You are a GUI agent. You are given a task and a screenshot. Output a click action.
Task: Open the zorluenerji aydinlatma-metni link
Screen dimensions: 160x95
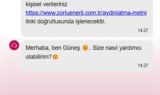pyautogui.click(x=86, y=13)
